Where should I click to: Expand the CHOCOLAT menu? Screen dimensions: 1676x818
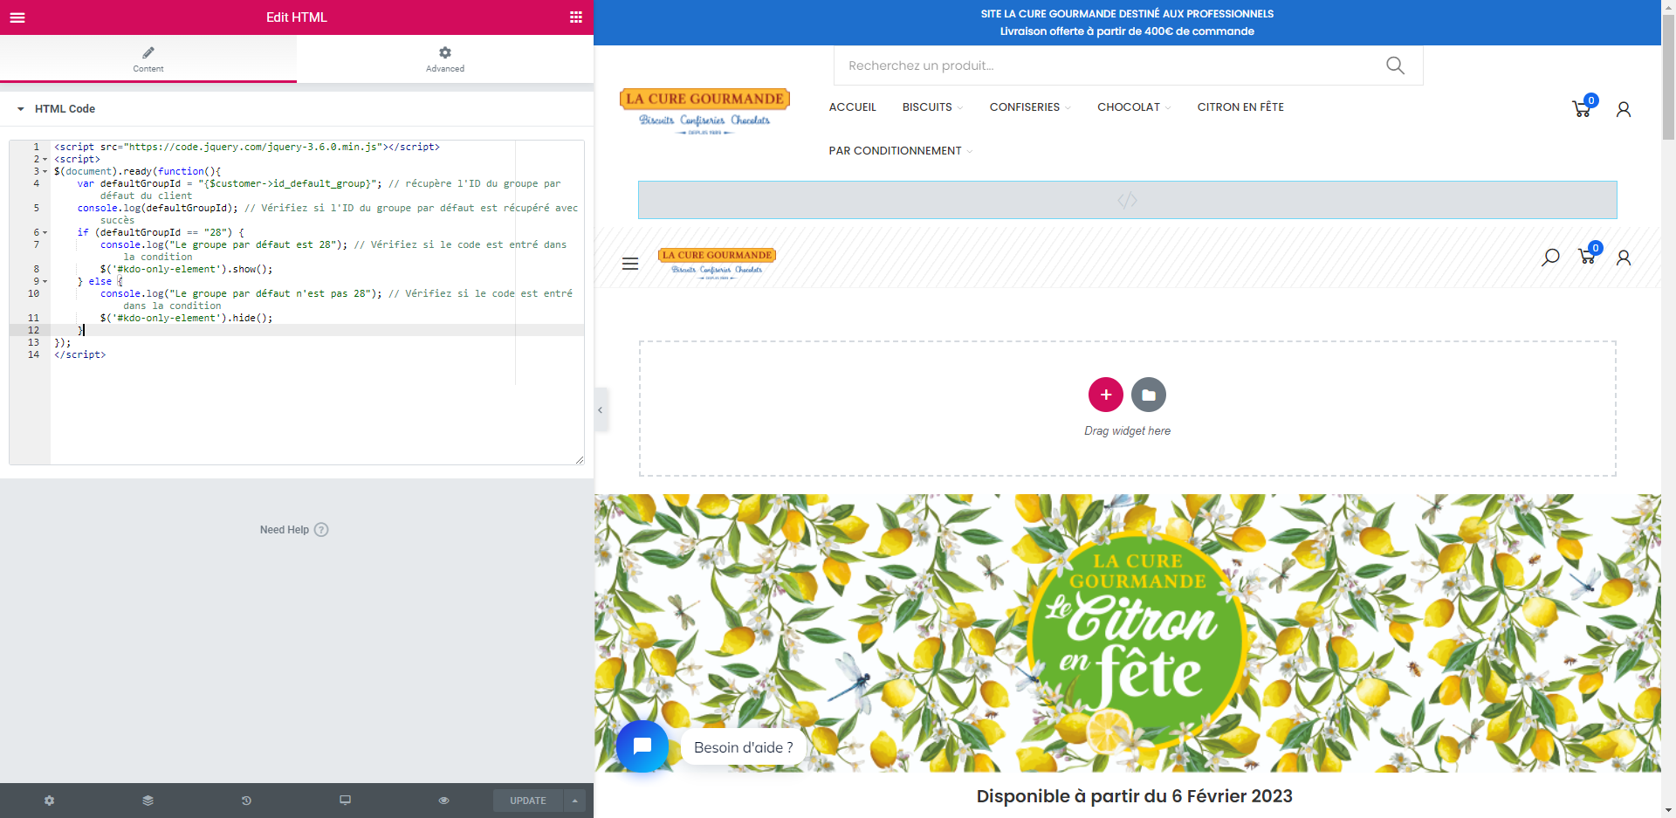tap(1134, 107)
